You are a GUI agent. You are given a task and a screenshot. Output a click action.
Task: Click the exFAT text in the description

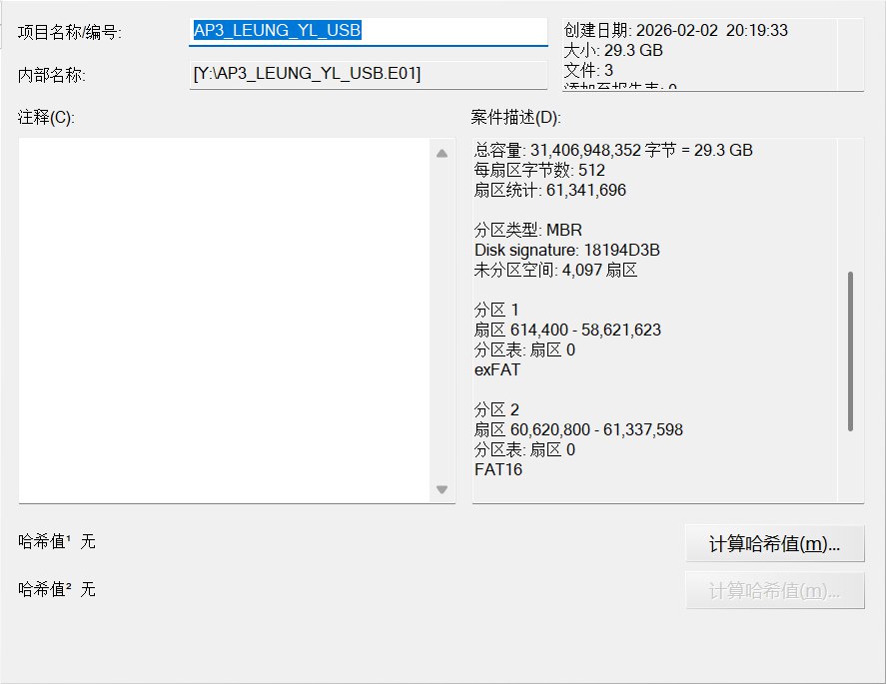click(x=497, y=369)
